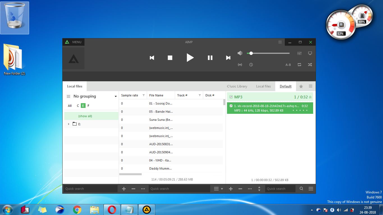The image size is (383, 215).
Task: Toggle the E filter letter in Local files
Action: pyautogui.click(x=83, y=106)
